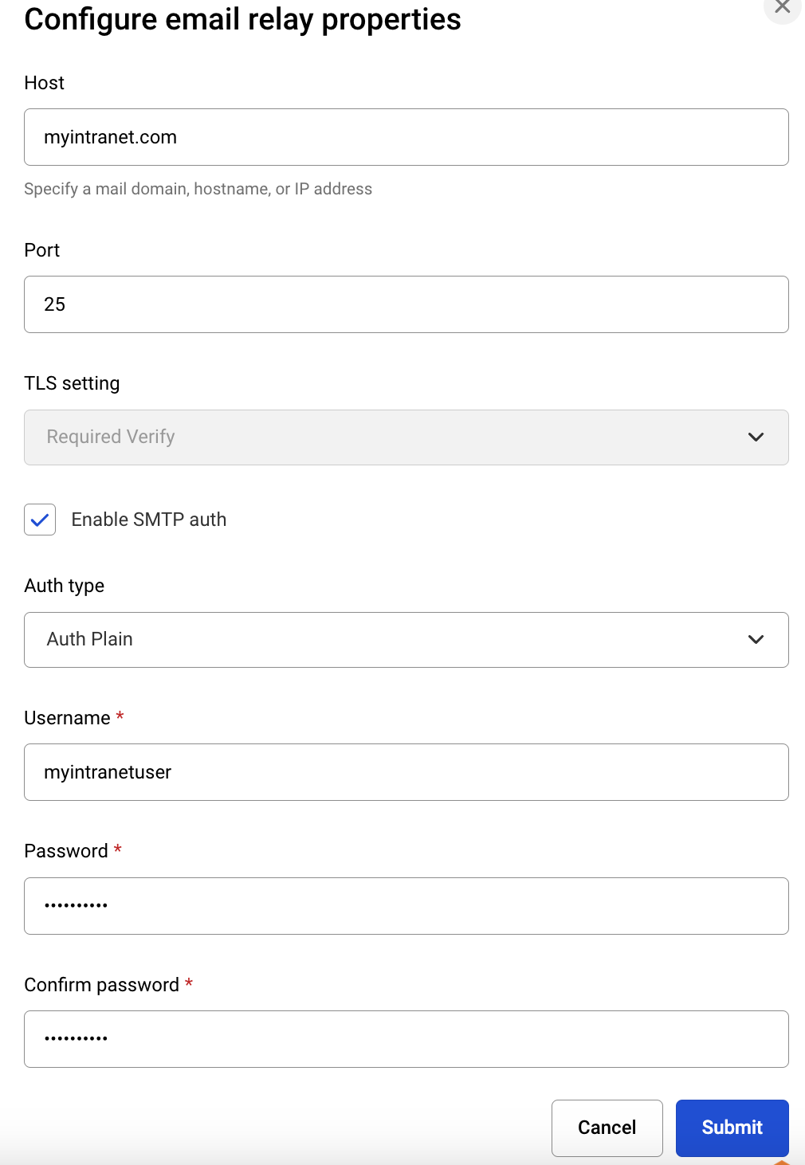Image resolution: width=805 pixels, height=1165 pixels.
Task: Cancel the email relay configuration
Action: coord(607,1128)
